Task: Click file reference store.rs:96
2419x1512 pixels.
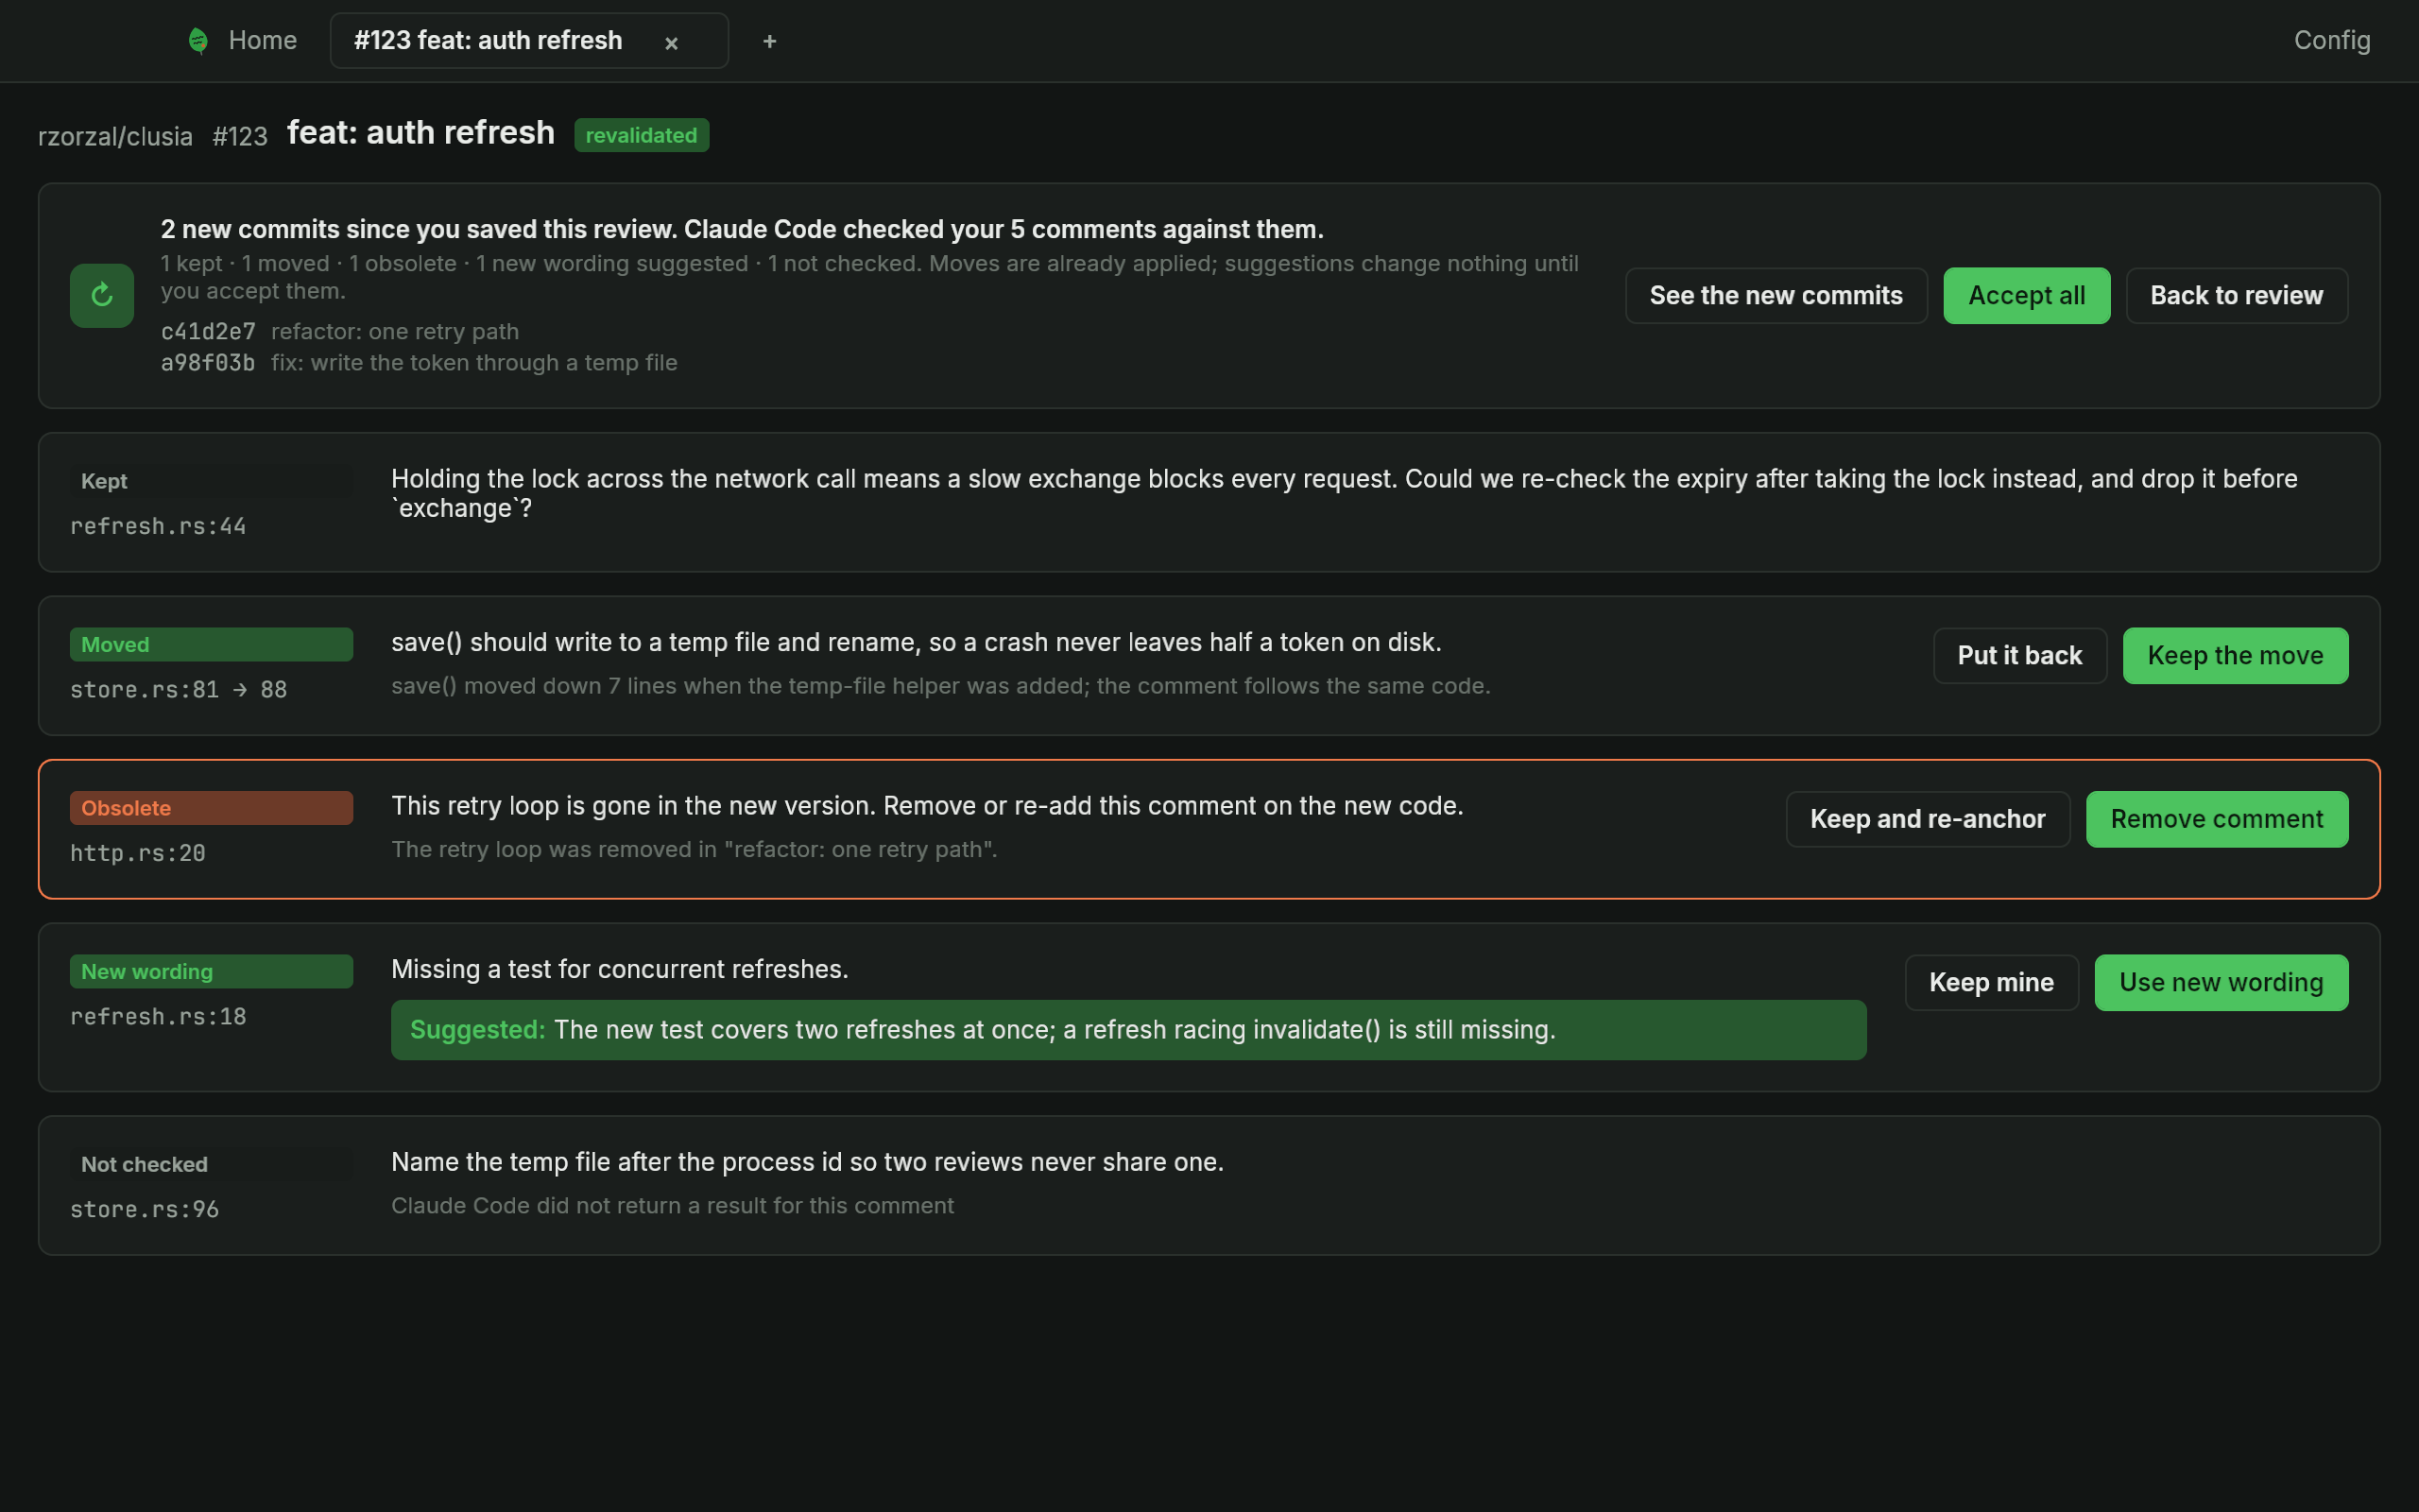Action: click(144, 1209)
